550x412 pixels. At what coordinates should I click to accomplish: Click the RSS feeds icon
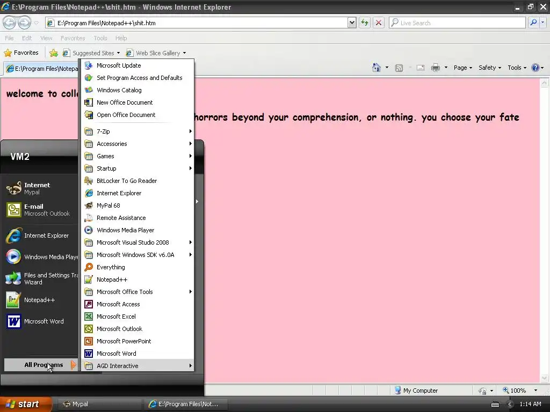click(399, 68)
